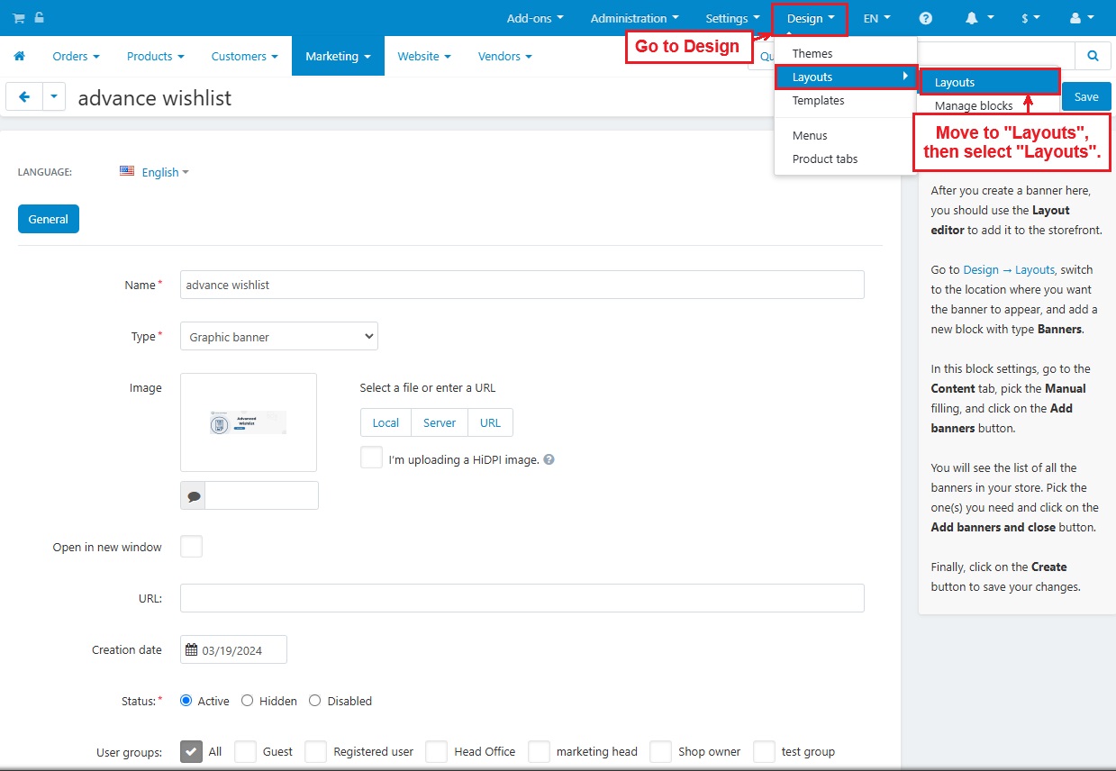Choose Manage blocks from Layouts submenu

tap(974, 105)
